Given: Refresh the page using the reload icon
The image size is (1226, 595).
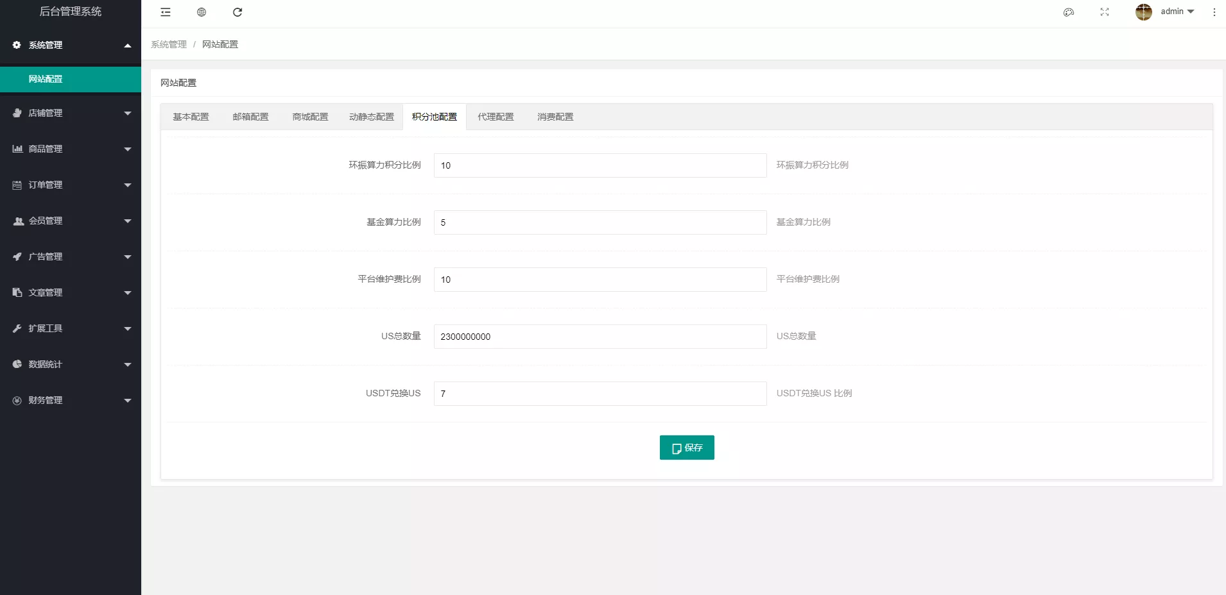Looking at the screenshot, I should [x=237, y=12].
